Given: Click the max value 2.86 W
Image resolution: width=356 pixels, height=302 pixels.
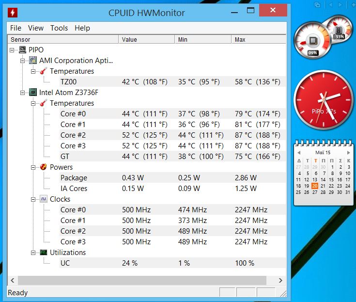Looking at the screenshot, I should (x=246, y=178).
